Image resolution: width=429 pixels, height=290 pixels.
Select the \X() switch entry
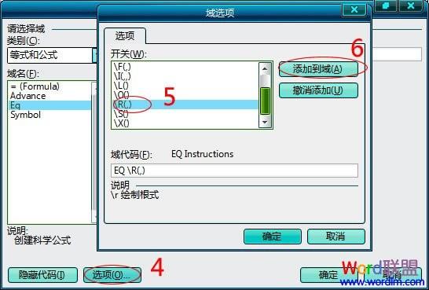[185, 123]
